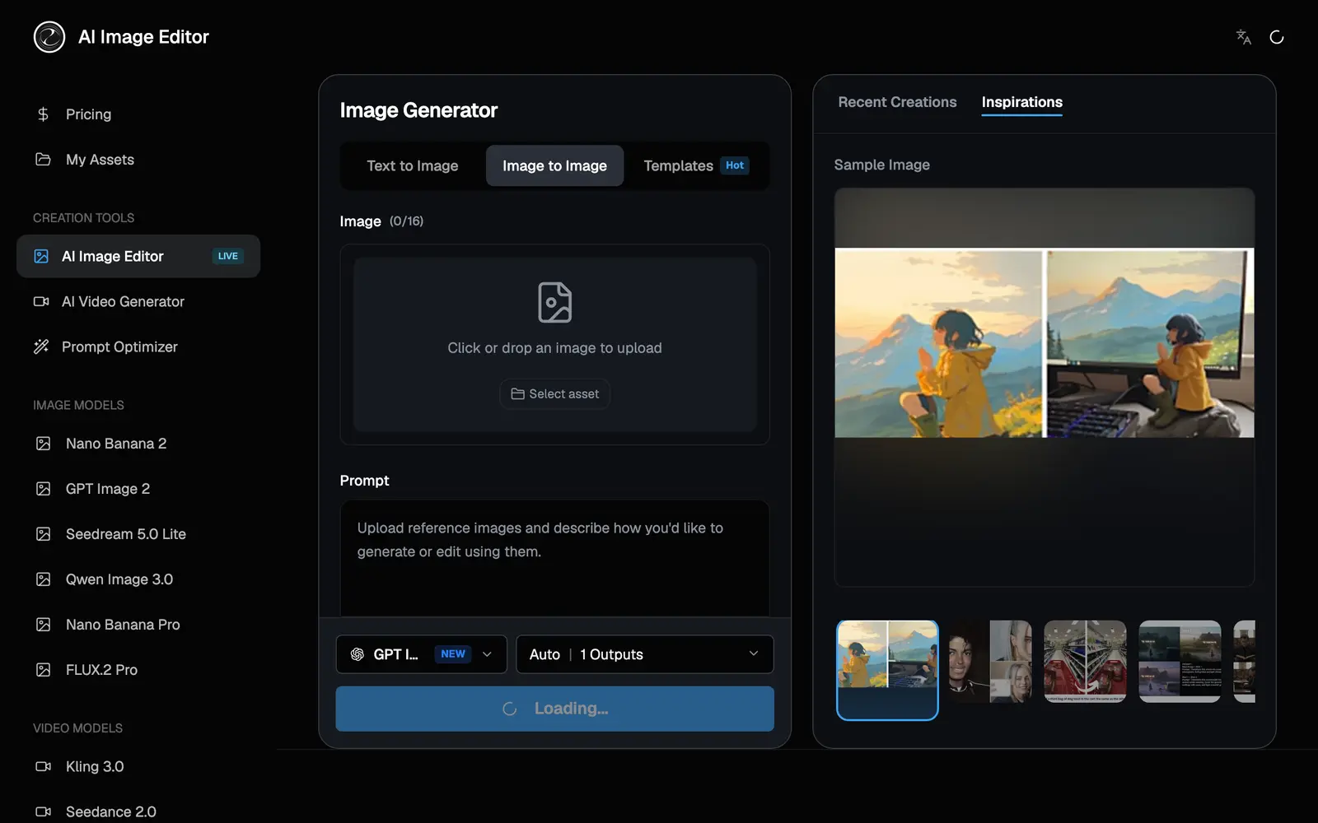Image resolution: width=1318 pixels, height=823 pixels.
Task: Click the Qwen Image 3.0 image icon
Action: tap(44, 579)
